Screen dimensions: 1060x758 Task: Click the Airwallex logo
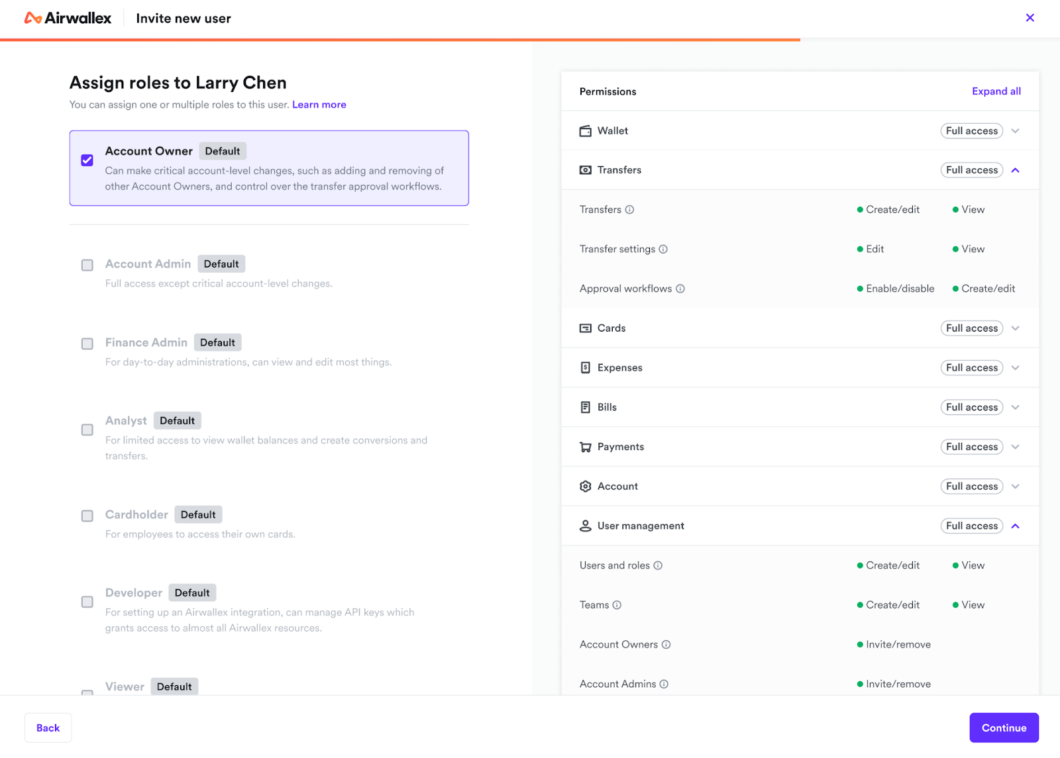(68, 19)
